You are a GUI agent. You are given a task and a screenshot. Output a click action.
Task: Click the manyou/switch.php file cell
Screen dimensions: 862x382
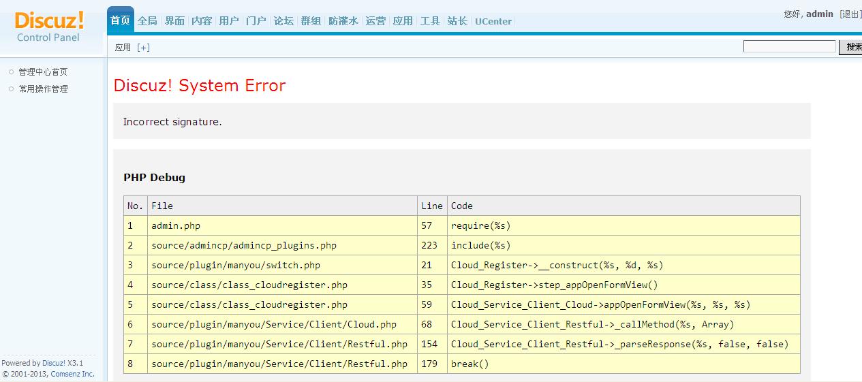282,265
